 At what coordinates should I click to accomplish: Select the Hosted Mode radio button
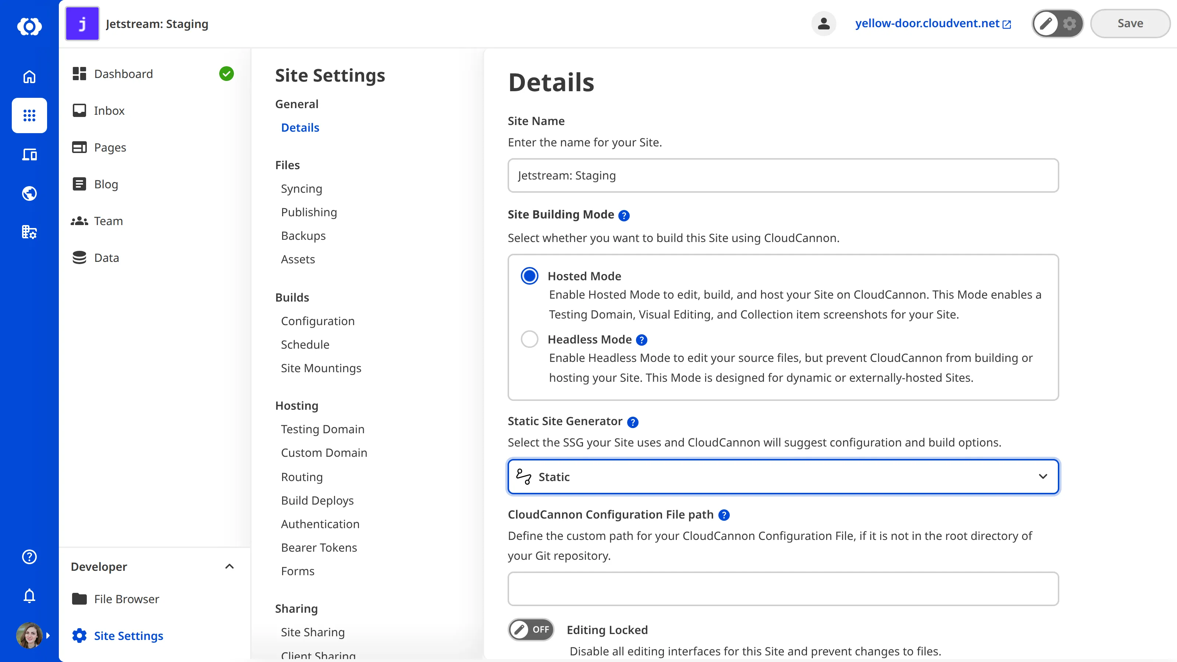530,276
